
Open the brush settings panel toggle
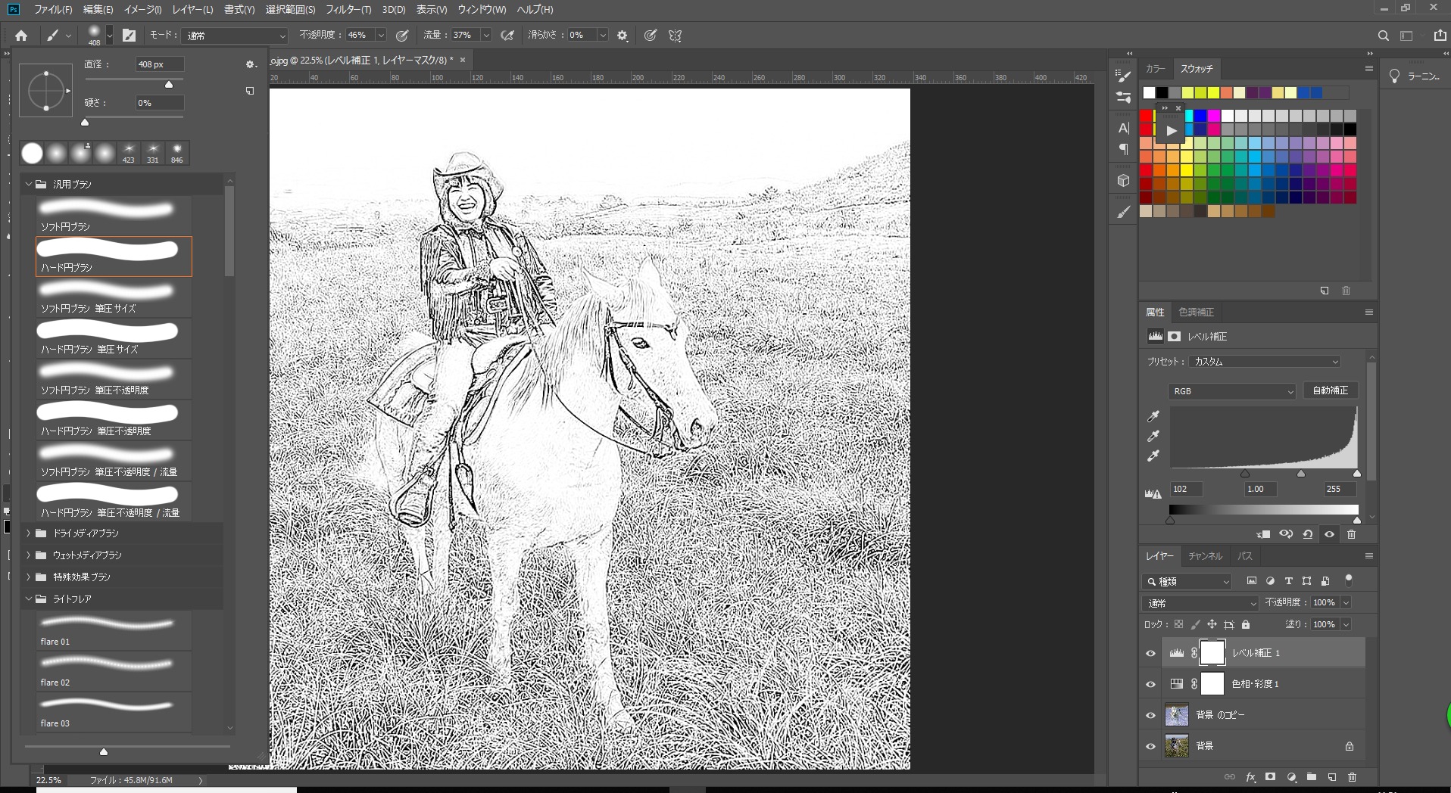(x=129, y=36)
